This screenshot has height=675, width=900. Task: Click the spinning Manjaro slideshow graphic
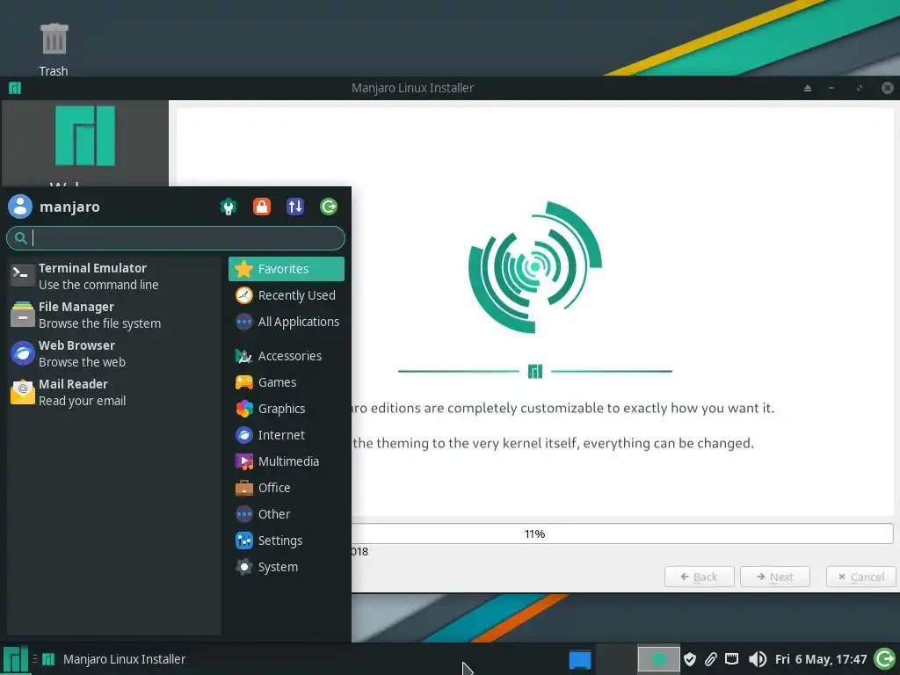click(535, 267)
